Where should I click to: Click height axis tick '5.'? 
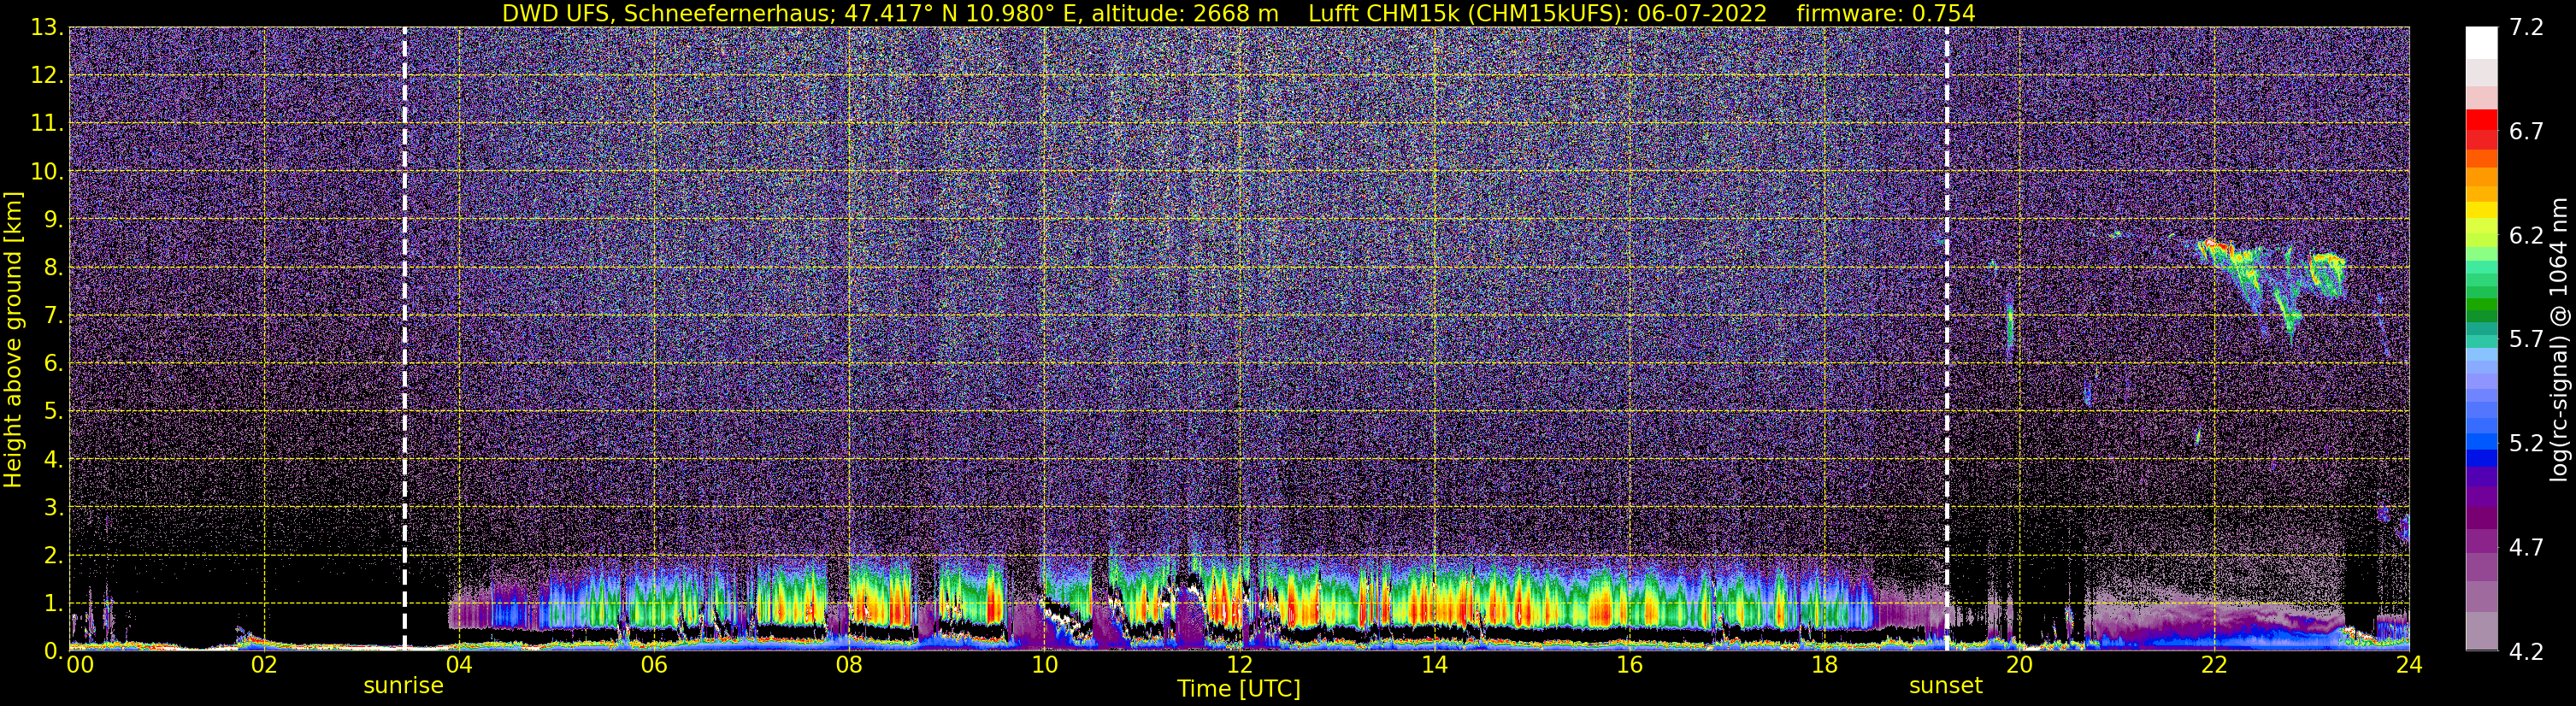click(x=52, y=411)
